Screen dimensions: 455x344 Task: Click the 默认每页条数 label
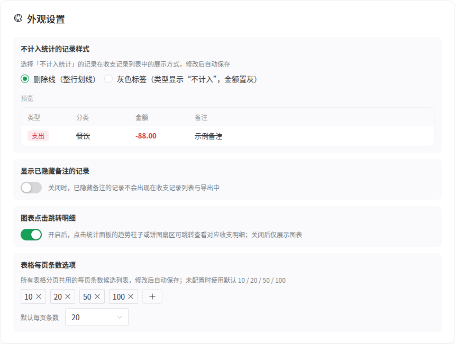tap(40, 318)
